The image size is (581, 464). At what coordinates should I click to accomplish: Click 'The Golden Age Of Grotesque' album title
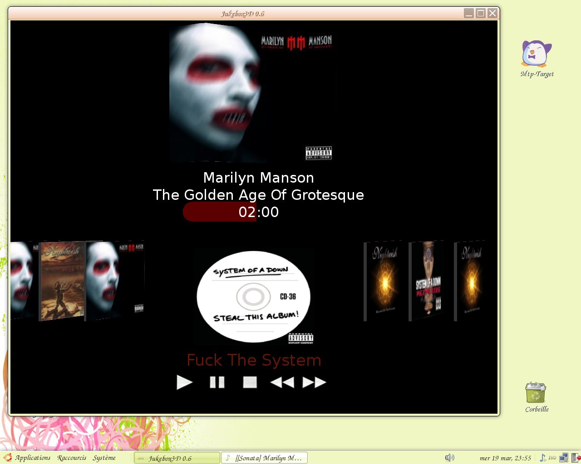point(258,195)
